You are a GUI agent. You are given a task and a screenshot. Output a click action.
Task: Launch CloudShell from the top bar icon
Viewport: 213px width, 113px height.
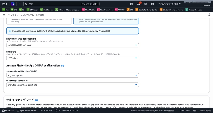tap(132, 4)
